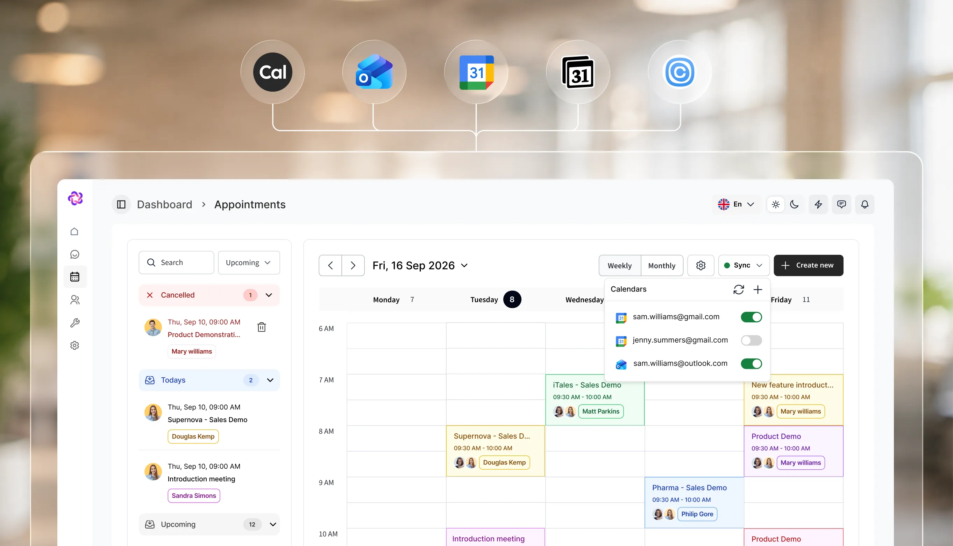Switch to the Monthly view
The image size is (953, 546).
coord(662,266)
